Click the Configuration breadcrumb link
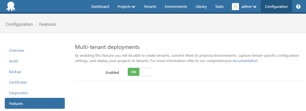The height and width of the screenshot is (111, 306). [19, 24]
